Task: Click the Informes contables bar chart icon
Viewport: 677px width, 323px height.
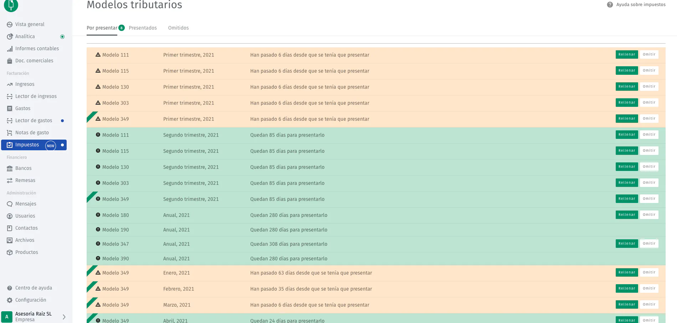Action: [10, 49]
